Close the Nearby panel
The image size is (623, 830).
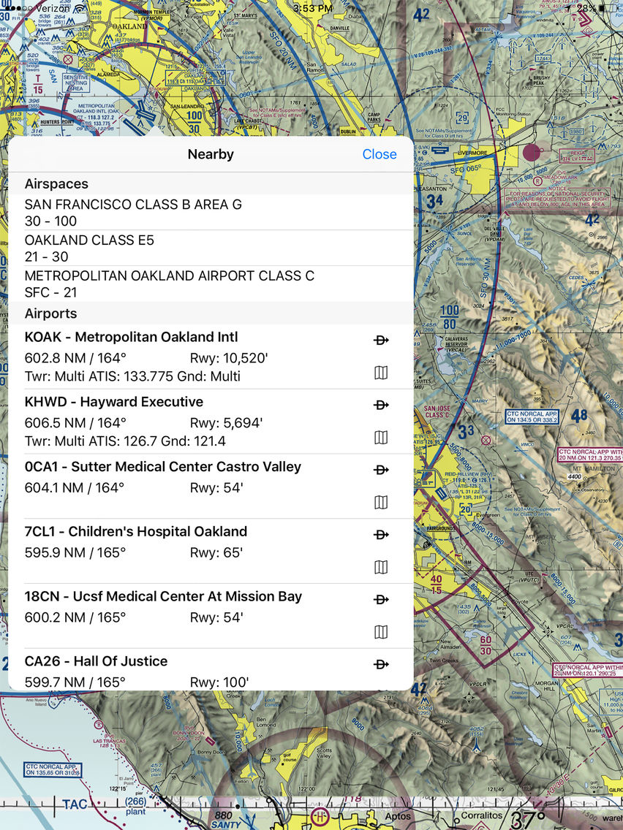click(x=379, y=154)
